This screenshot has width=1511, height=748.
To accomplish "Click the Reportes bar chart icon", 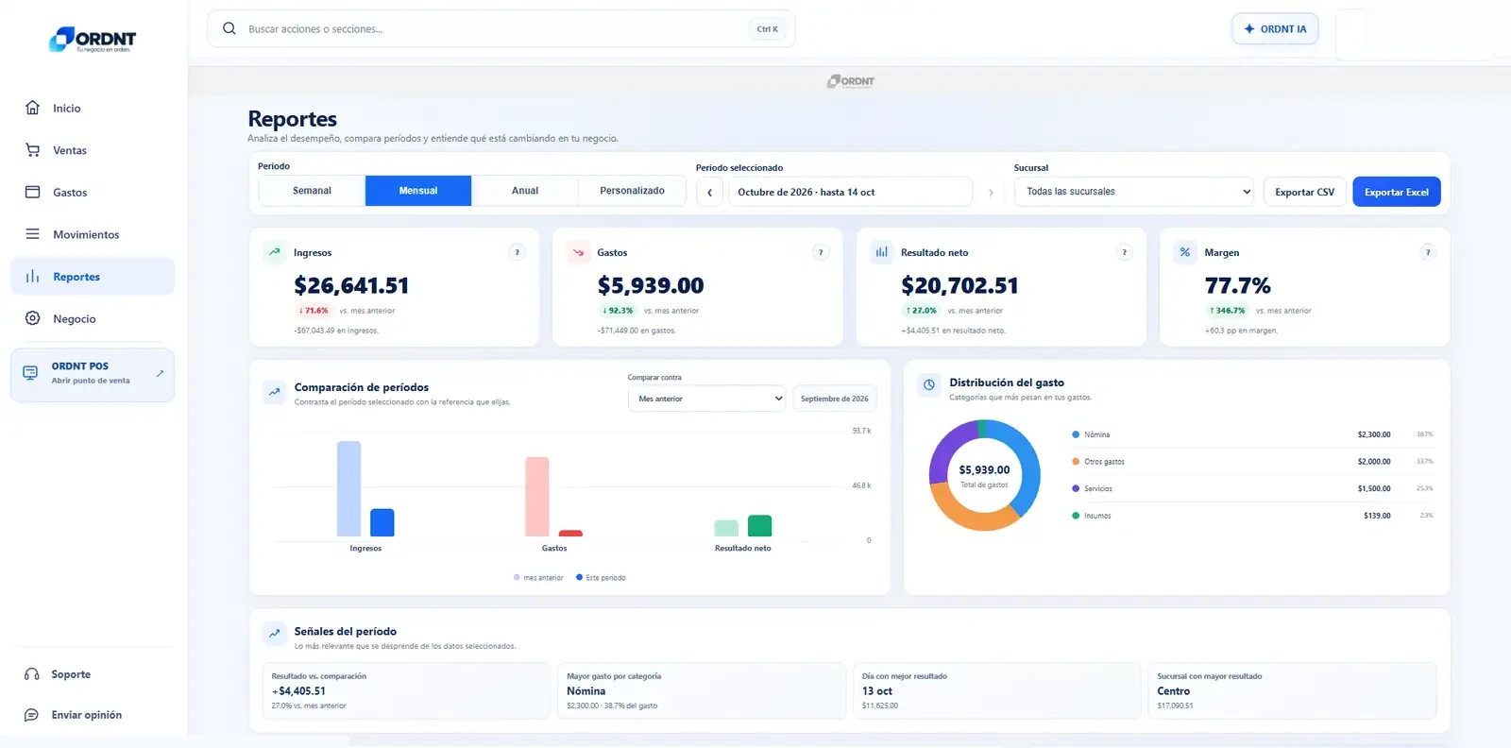I will pos(32,277).
